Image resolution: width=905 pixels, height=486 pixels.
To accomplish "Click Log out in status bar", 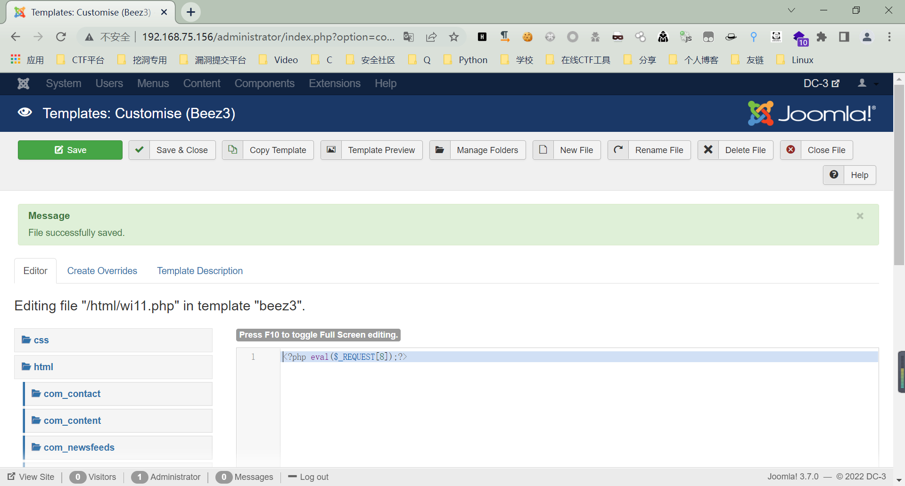I will (x=308, y=477).
